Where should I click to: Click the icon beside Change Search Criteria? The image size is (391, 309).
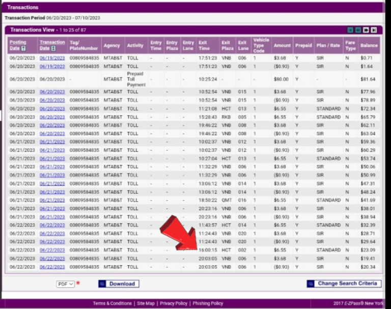(x=311, y=284)
